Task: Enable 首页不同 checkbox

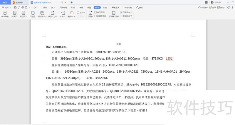Action: [x=95, y=12]
